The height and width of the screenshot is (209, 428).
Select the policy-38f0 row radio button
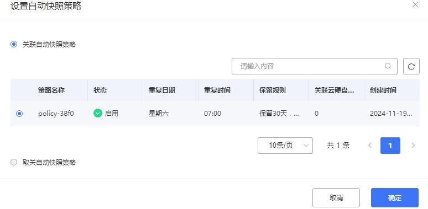pyautogui.click(x=19, y=114)
